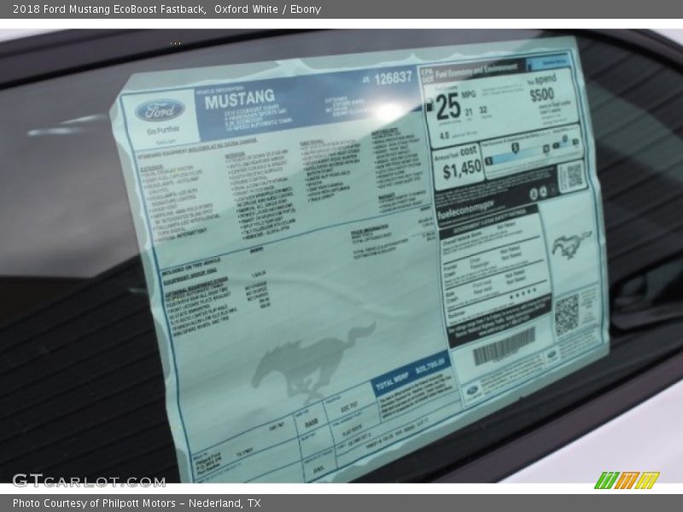This screenshot has width=683, height=512.
Task: Click the striped green-orange-yellow logo icon
Action: [x=627, y=480]
